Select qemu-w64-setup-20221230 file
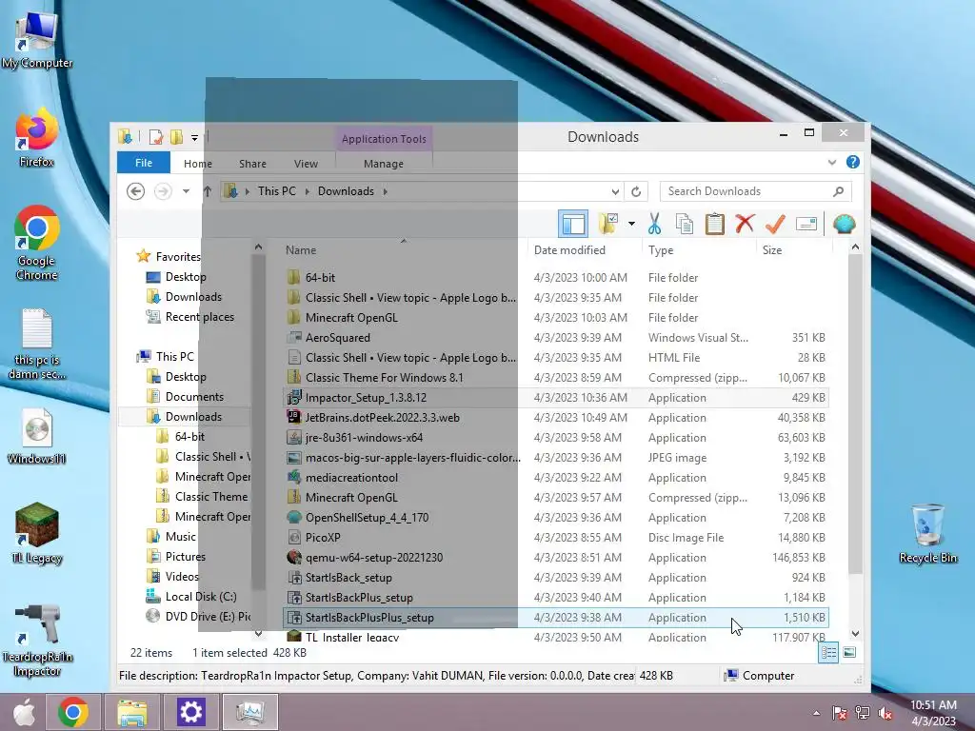This screenshot has width=975, height=731. 373,558
